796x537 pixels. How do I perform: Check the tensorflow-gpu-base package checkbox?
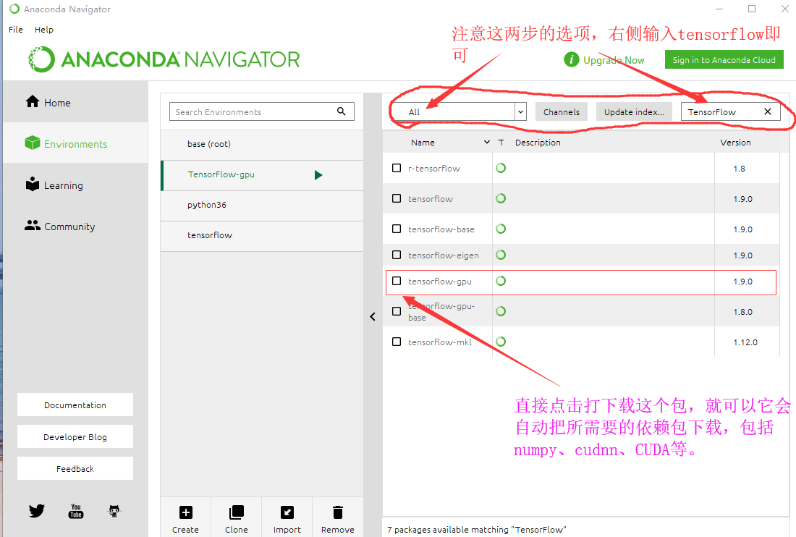pos(397,311)
